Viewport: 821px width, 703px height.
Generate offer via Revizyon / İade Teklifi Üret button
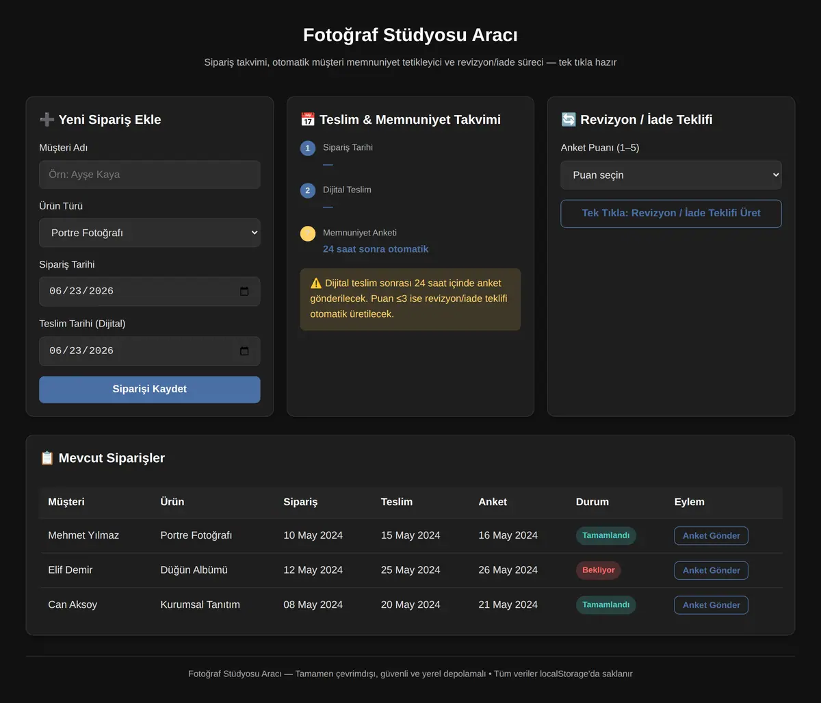(671, 214)
